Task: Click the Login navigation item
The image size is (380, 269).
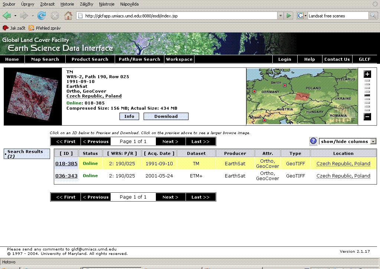Action: (285, 59)
